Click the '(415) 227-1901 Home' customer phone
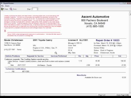The width and height of the screenshot is (131, 98). coord(13,50)
